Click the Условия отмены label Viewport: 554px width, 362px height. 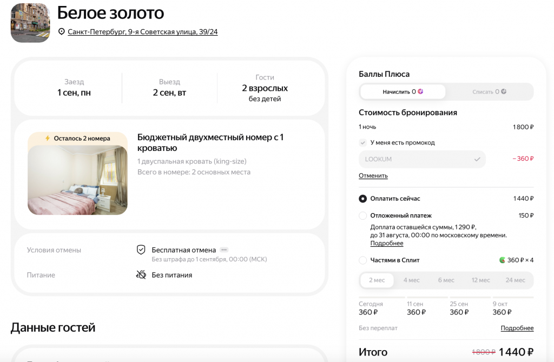coord(54,250)
